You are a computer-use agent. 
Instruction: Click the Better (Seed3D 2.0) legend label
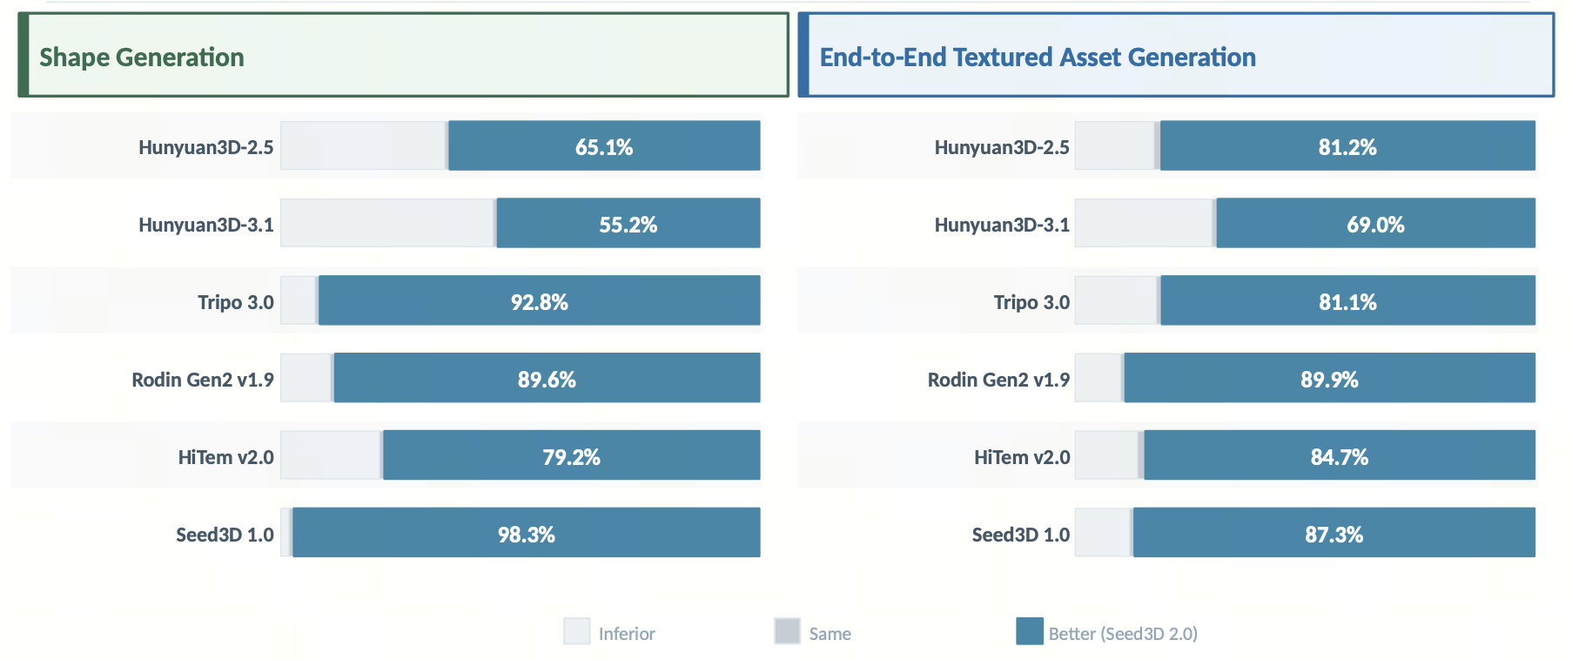[x=1123, y=634]
